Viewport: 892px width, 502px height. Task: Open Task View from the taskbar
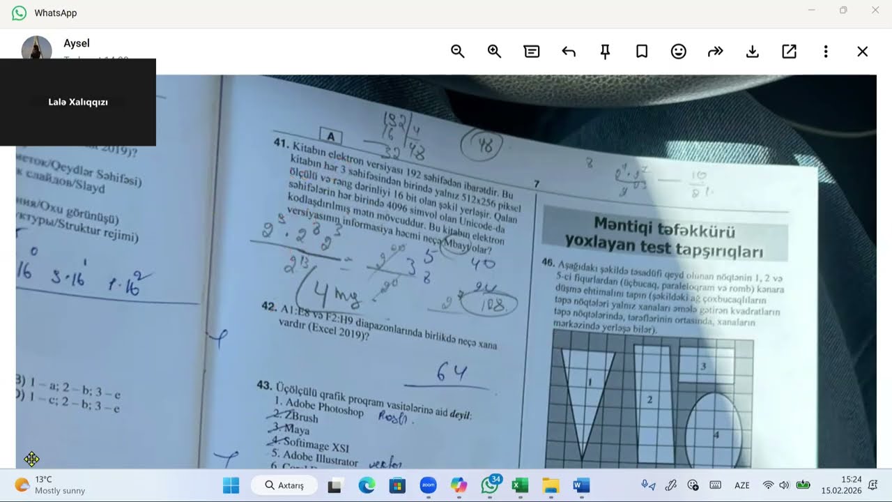335,485
